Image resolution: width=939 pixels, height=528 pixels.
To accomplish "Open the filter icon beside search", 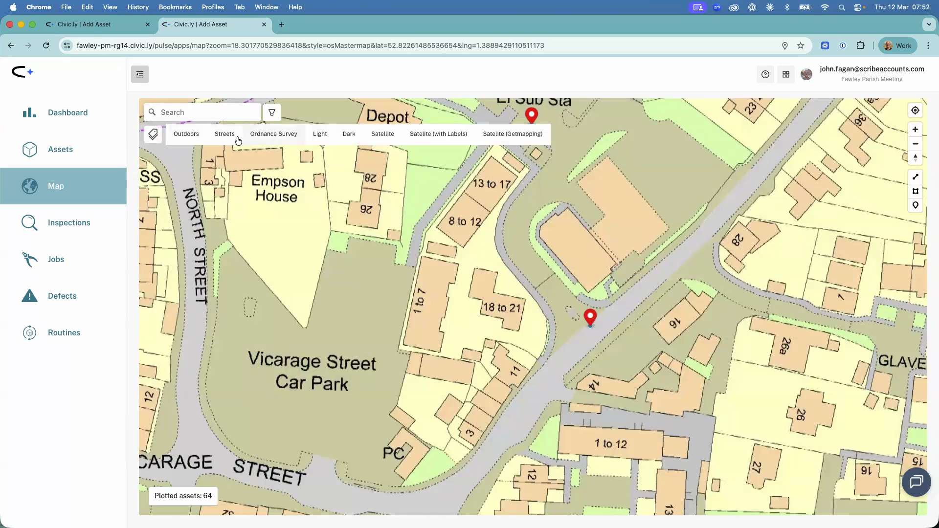I will tap(272, 112).
